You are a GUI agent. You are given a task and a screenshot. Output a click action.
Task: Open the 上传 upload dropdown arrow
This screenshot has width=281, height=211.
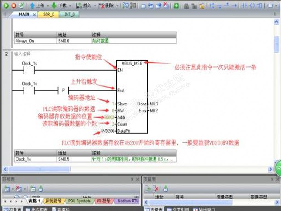pos(48,6)
